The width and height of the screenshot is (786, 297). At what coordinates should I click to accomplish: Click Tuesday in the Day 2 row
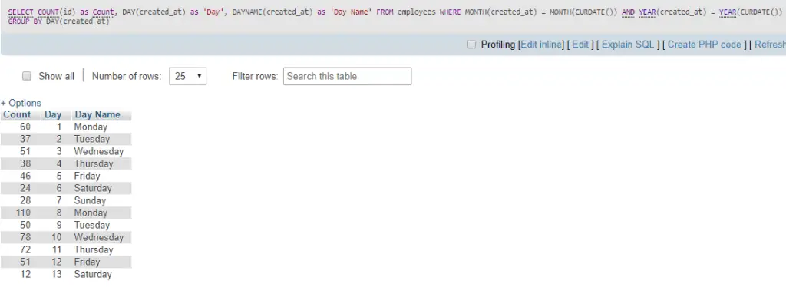(x=92, y=139)
